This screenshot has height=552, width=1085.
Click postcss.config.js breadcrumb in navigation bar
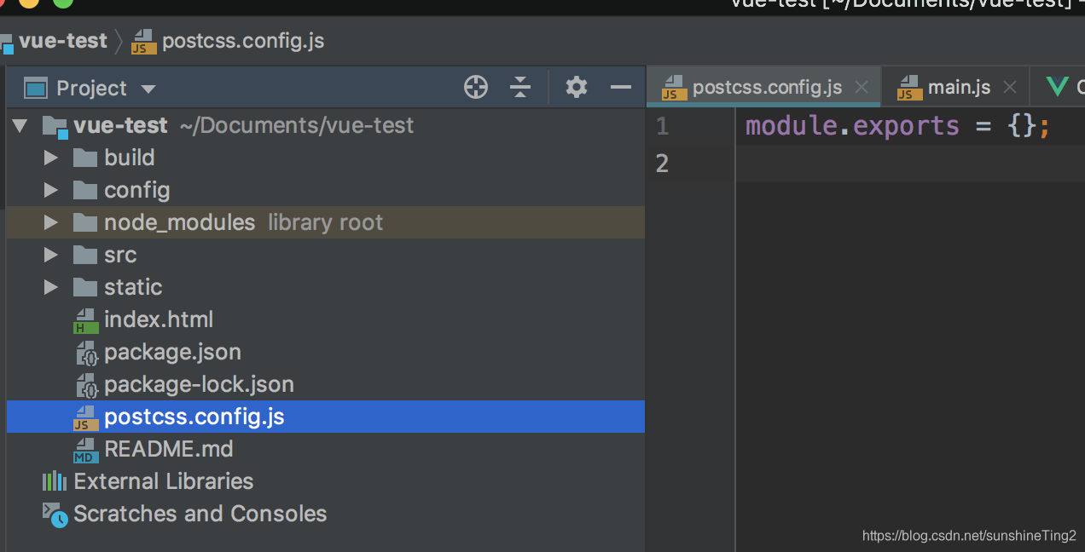pyautogui.click(x=243, y=41)
